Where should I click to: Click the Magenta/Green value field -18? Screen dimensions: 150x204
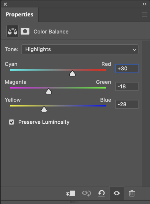pos(127,87)
